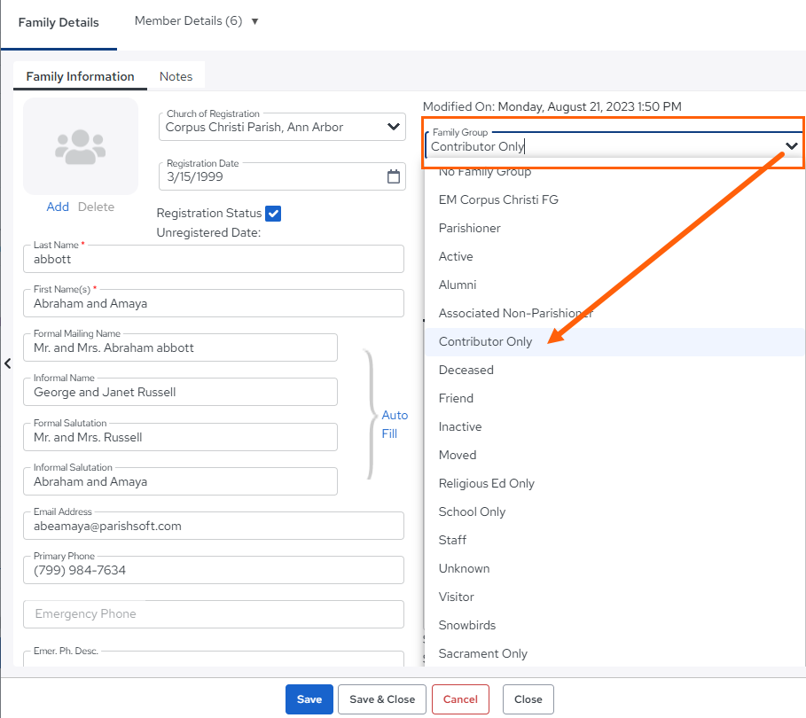Expand the Member Details (6) menu arrow
This screenshot has width=806, height=718.
(254, 21)
